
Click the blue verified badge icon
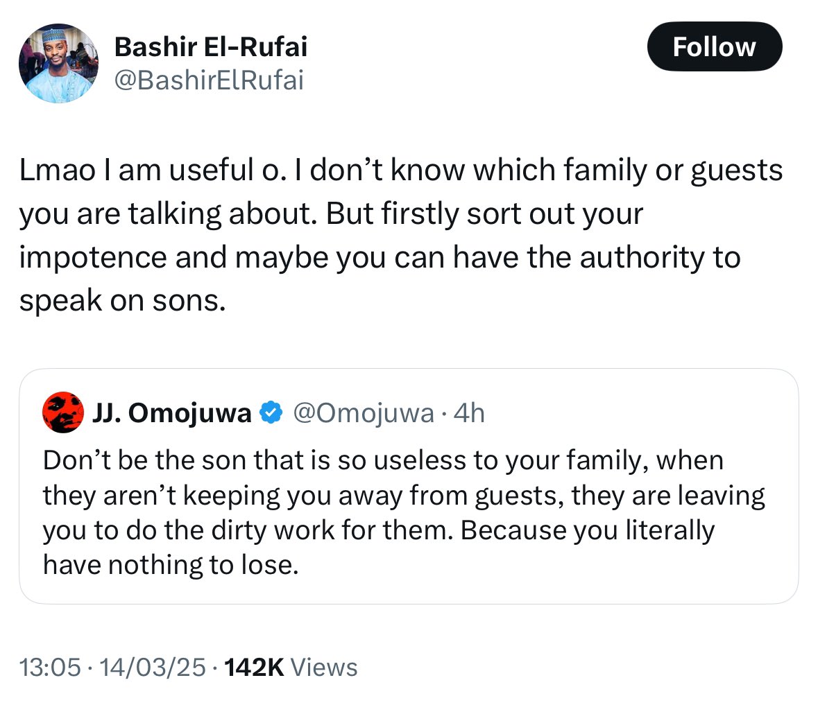[271, 412]
